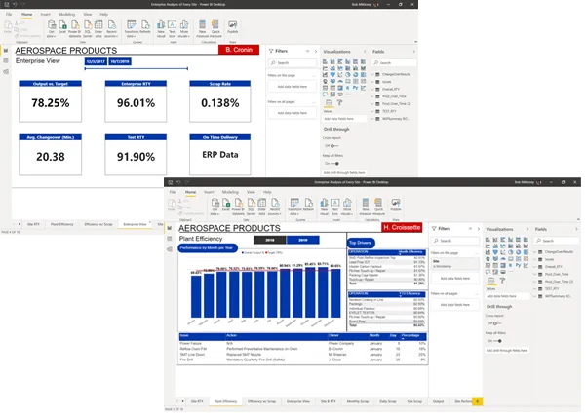Click Refresh in the back window ribbon
The height and width of the screenshot is (417, 586).
coord(145,27)
